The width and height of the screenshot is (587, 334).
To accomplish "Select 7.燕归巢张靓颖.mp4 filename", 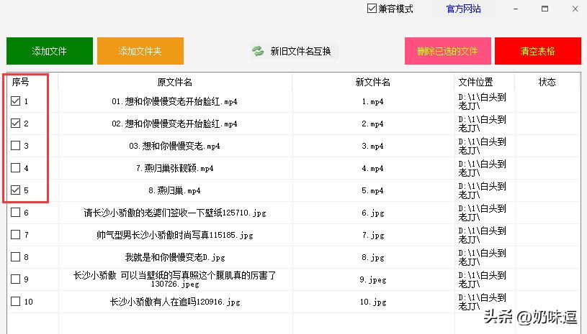I will pyautogui.click(x=174, y=168).
